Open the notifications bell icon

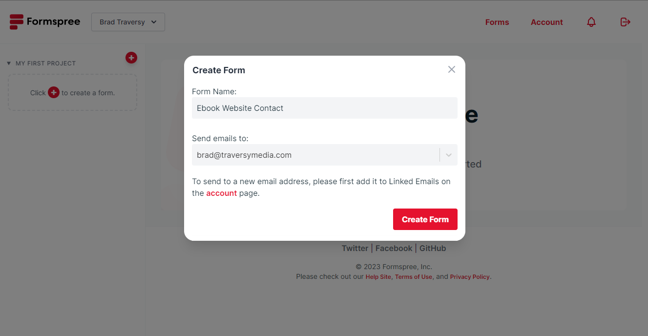(591, 22)
